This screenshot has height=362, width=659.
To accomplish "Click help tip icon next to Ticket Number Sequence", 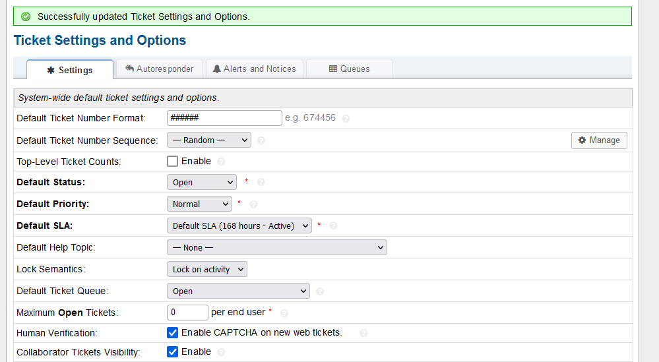I will [261, 140].
